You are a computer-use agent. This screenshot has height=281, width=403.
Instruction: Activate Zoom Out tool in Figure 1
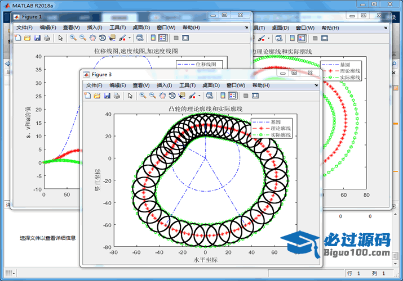click(83, 38)
